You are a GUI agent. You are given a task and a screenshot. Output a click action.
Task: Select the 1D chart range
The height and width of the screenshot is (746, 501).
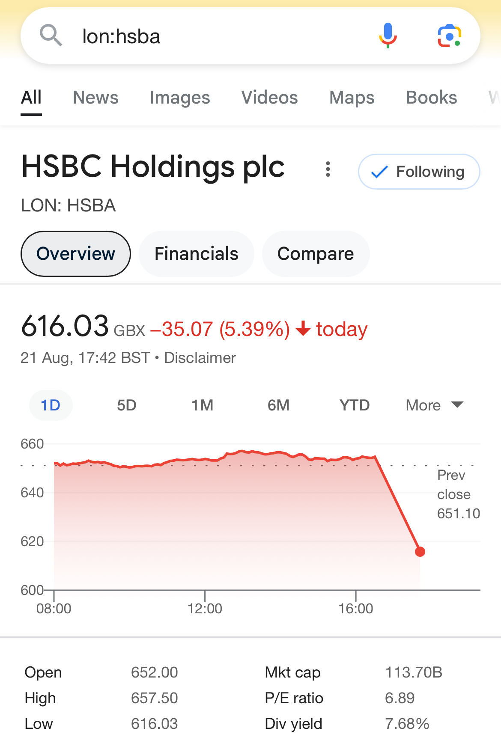(x=51, y=405)
